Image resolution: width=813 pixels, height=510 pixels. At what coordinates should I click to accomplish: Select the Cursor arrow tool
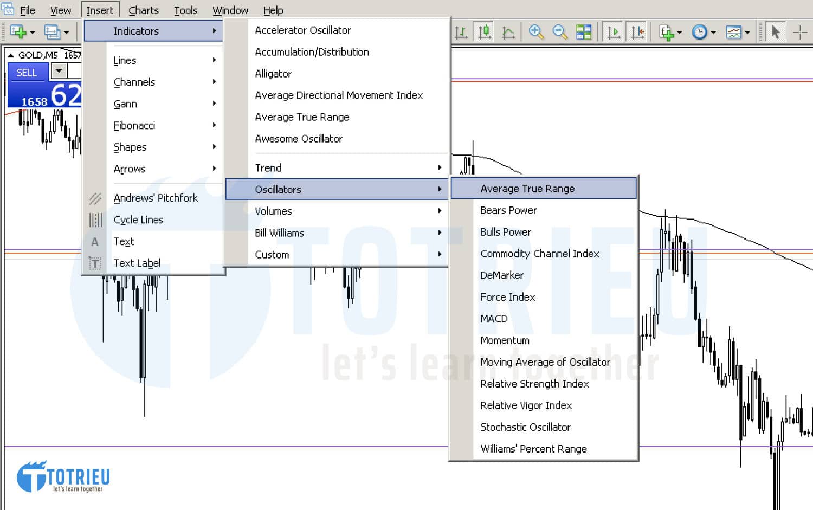(x=776, y=33)
